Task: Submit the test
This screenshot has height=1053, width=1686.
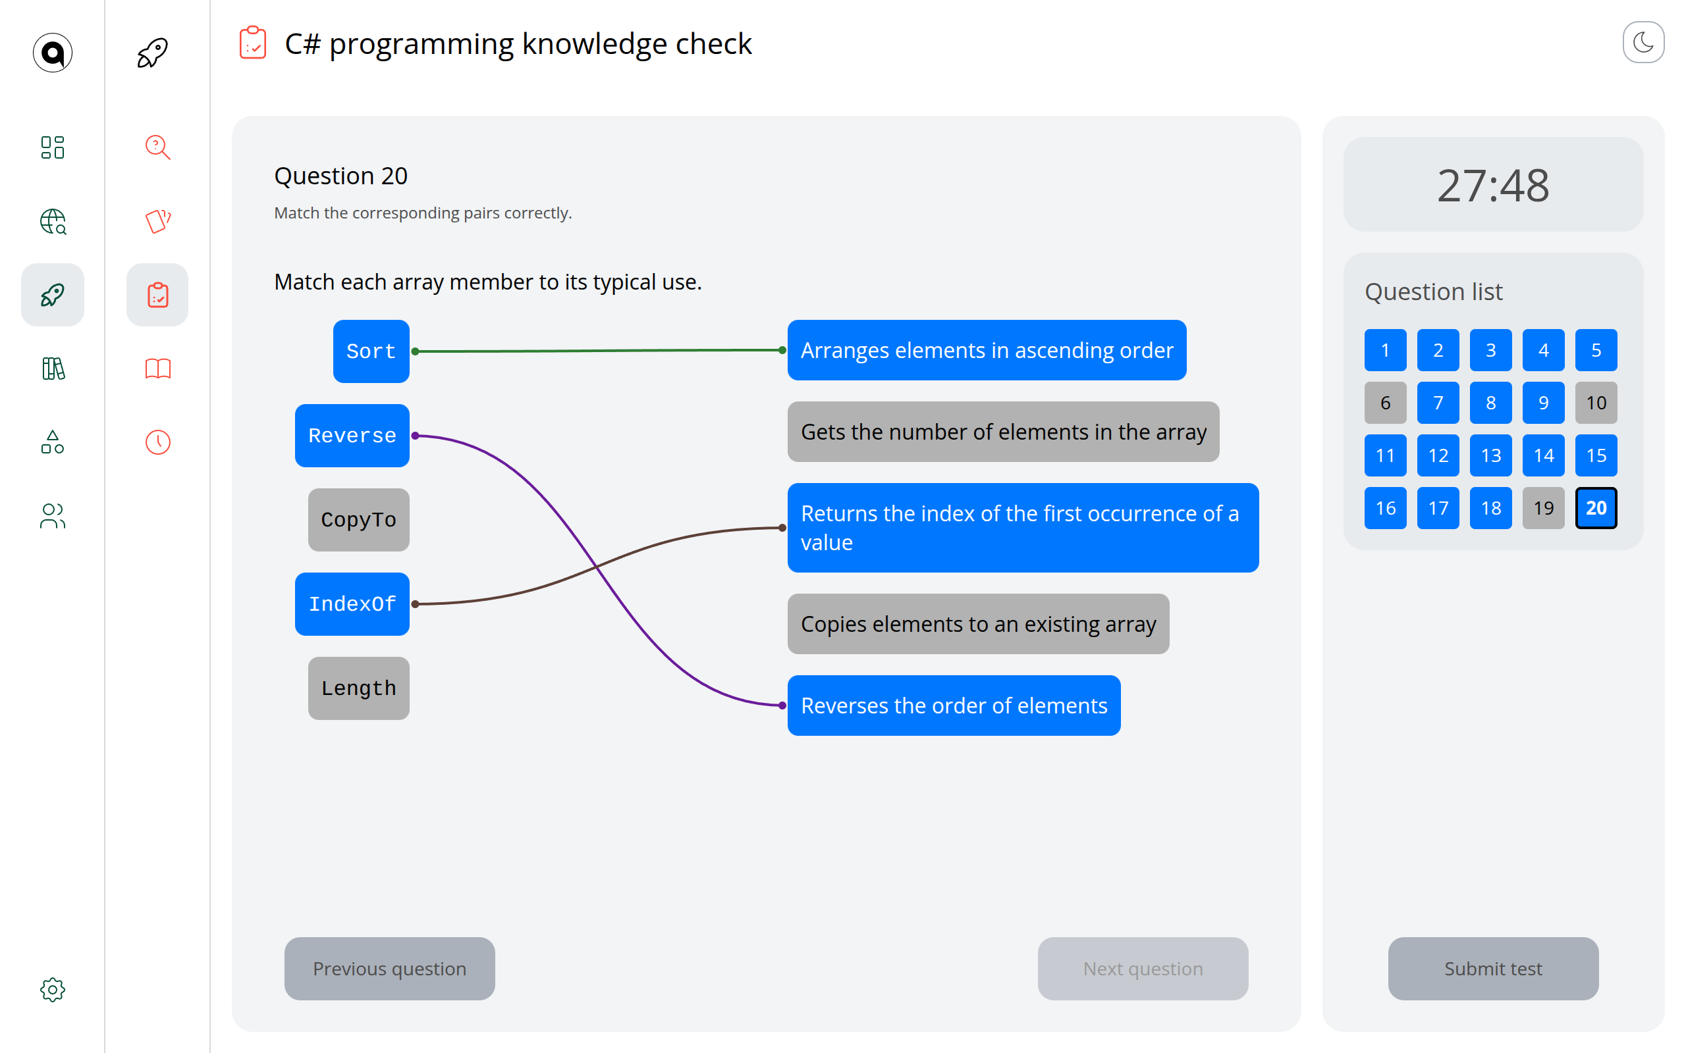Action: (x=1494, y=969)
